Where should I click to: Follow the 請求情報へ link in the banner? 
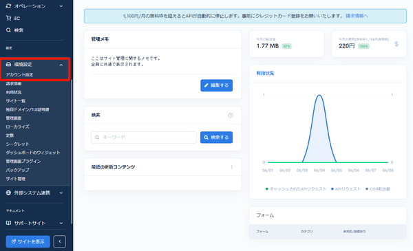point(357,16)
